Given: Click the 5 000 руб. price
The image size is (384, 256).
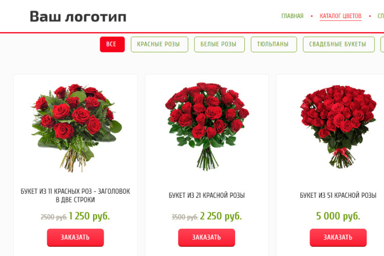Looking at the screenshot, I should [338, 216].
